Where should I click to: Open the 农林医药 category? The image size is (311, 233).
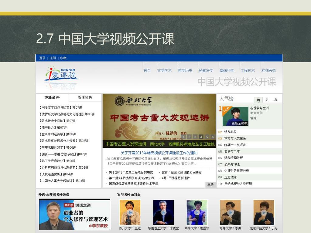coord(268,70)
